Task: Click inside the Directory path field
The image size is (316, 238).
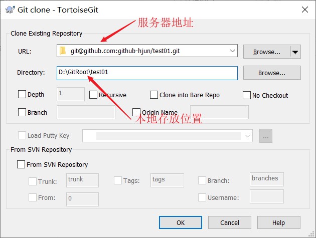Action: click(x=147, y=73)
